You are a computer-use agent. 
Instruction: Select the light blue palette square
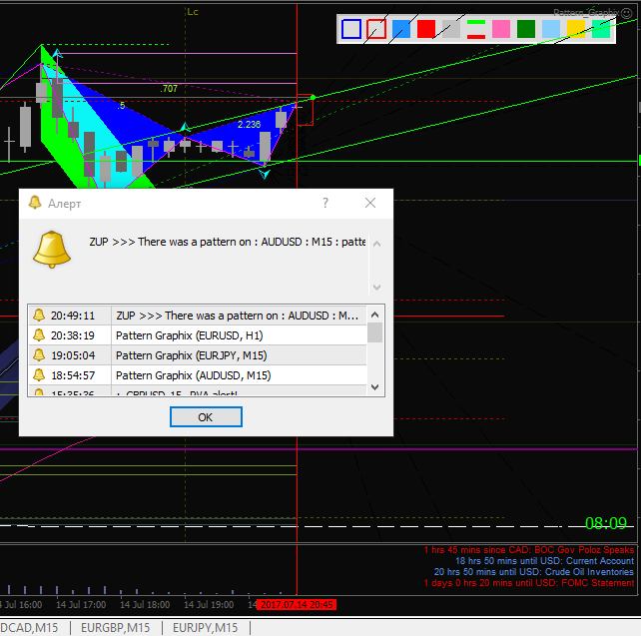[551, 29]
